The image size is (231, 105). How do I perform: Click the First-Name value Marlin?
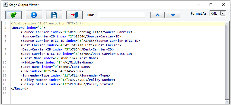pos(68,58)
